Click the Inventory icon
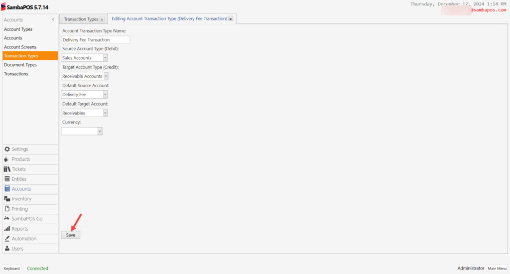This screenshot has height=274, width=510. 7,199
